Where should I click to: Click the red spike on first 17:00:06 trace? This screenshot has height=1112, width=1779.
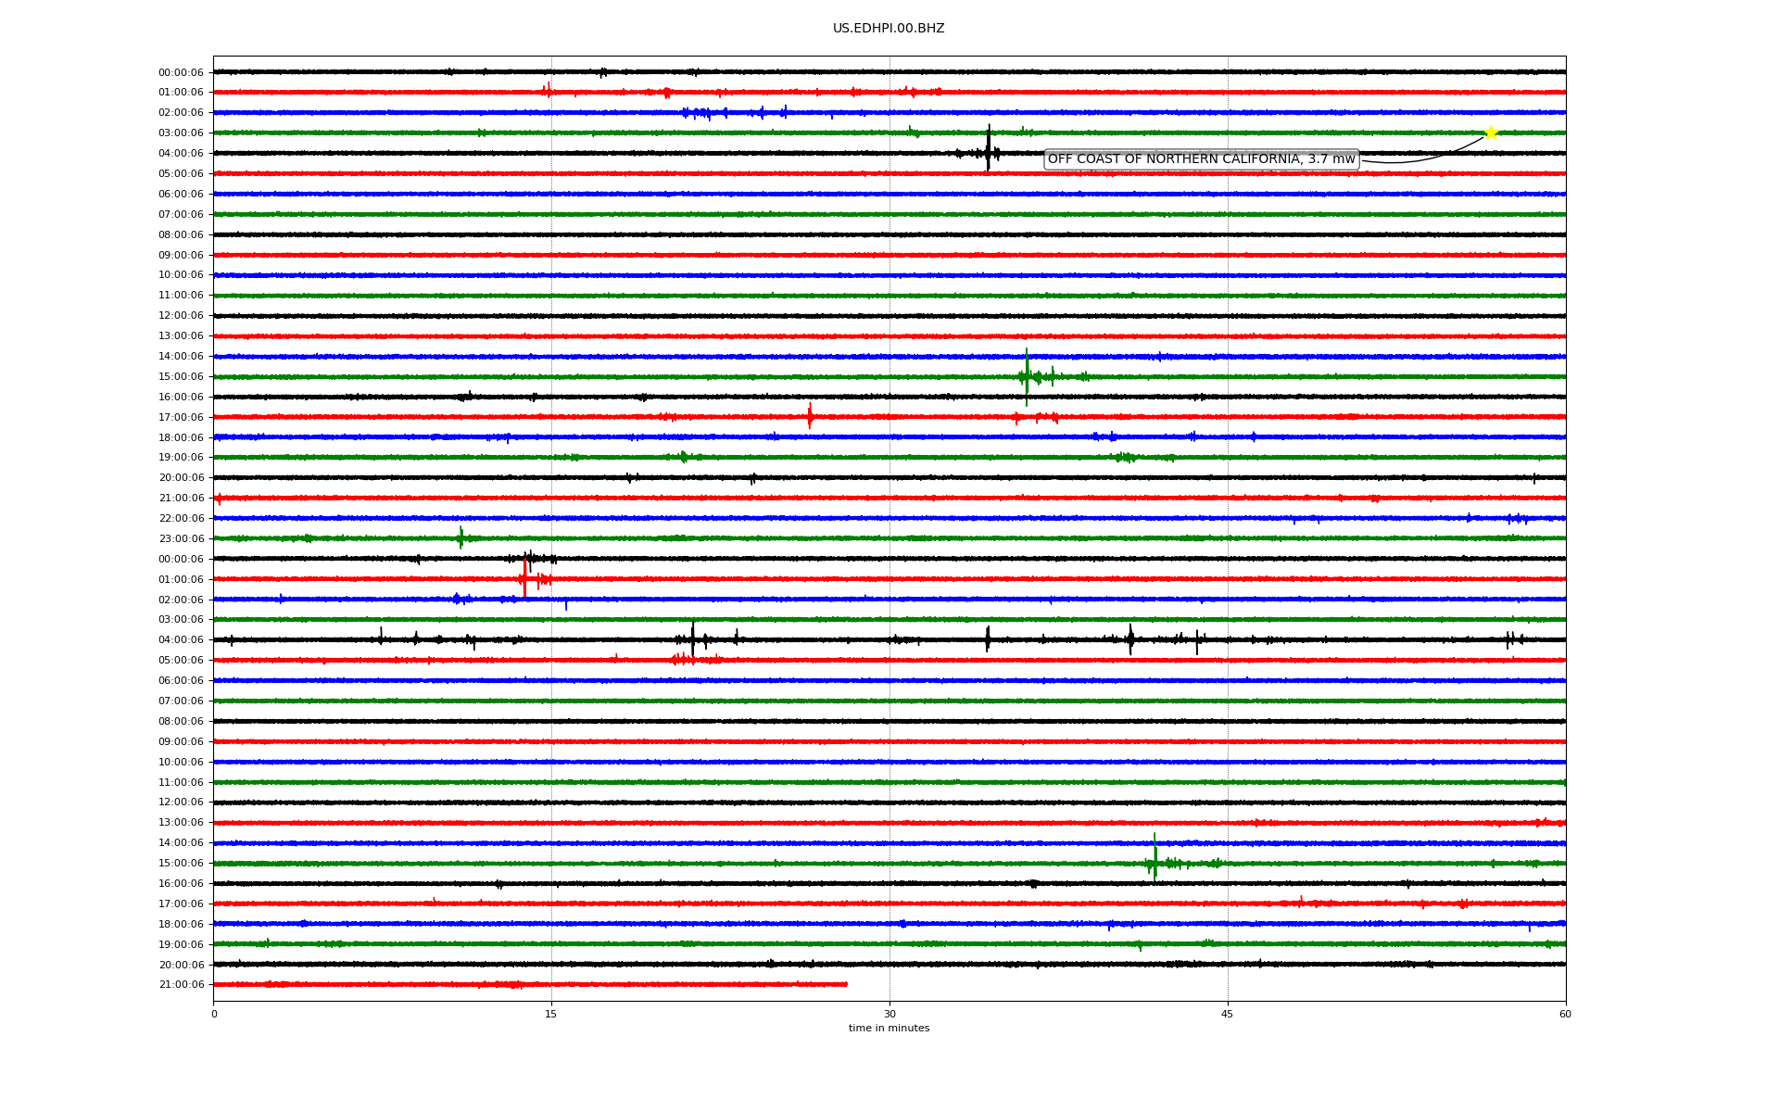(810, 416)
